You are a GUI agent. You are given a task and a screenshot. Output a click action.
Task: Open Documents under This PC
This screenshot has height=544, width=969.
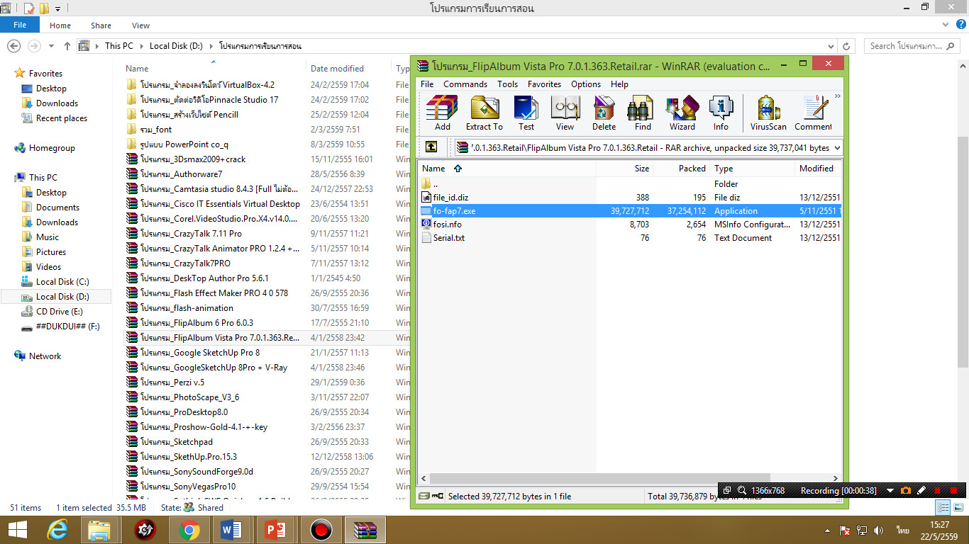(57, 208)
